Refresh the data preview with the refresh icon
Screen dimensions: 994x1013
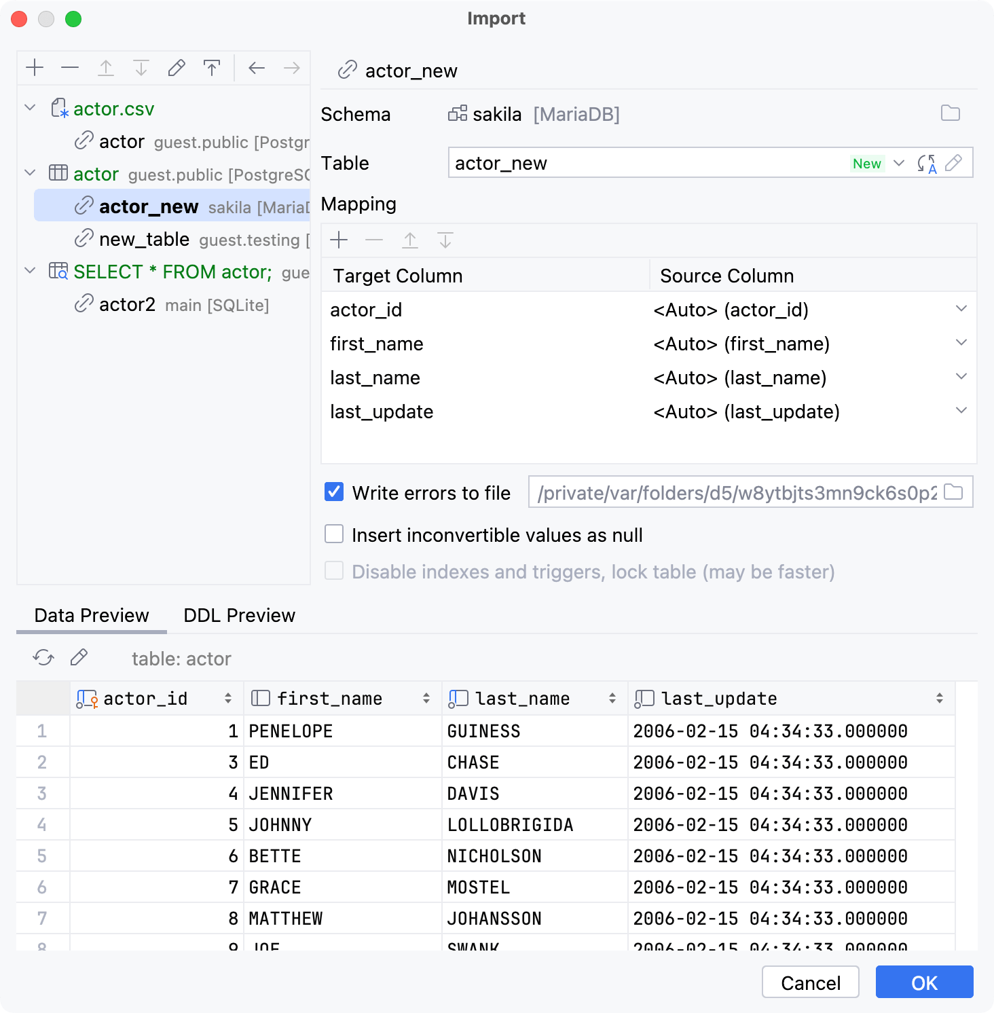tap(43, 657)
